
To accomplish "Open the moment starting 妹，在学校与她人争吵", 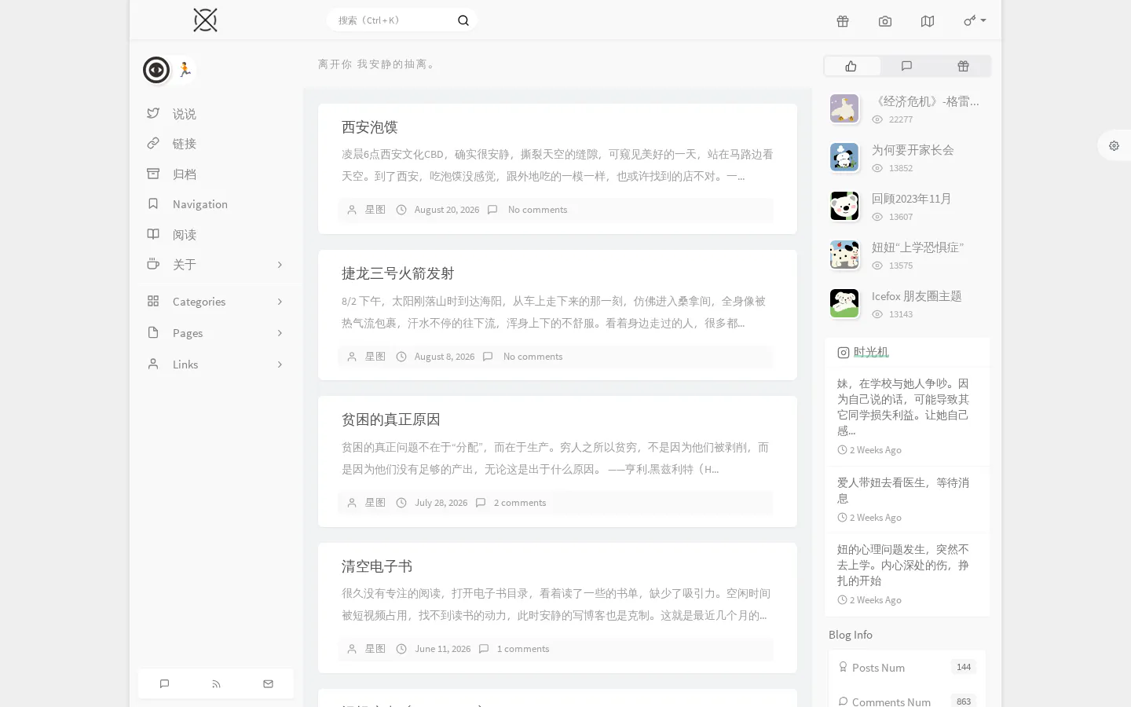I will point(903,407).
